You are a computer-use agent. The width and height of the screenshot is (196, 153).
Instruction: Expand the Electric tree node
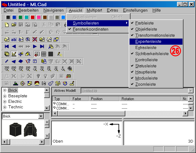click(x=5, y=102)
